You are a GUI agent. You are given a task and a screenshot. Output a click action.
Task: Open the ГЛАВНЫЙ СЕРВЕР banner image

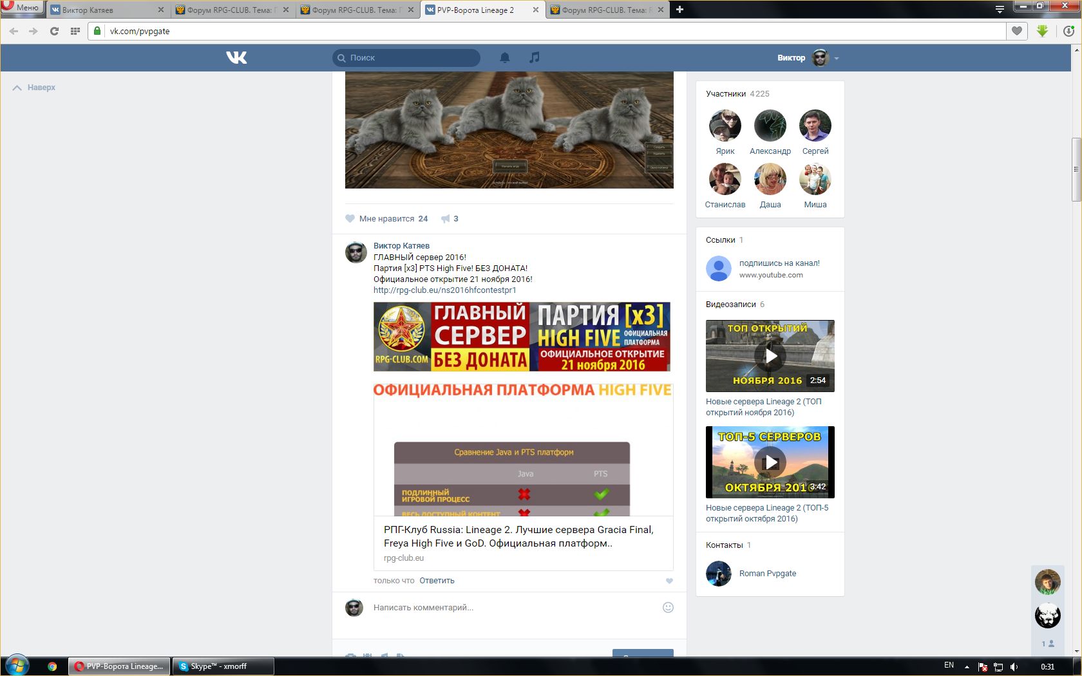point(522,337)
